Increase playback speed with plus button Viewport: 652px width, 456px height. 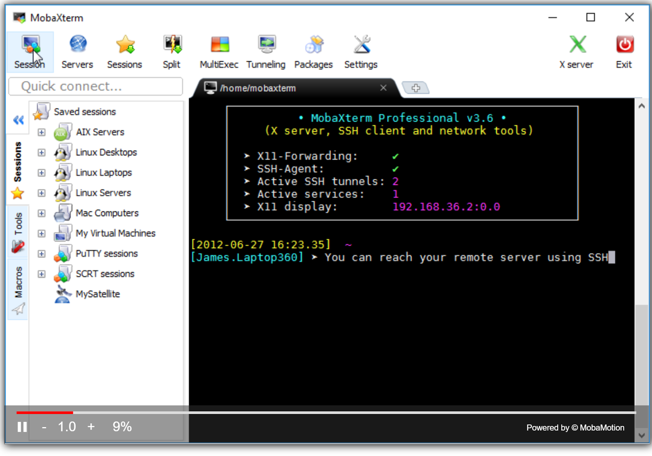(91, 427)
